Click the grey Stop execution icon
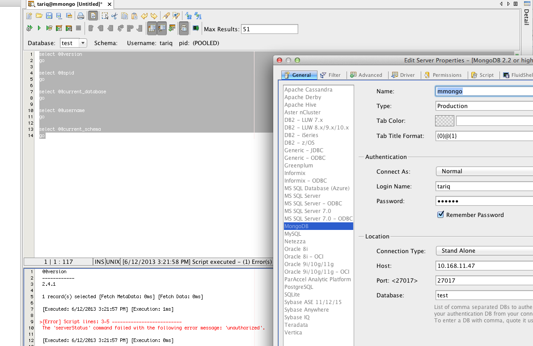The width and height of the screenshot is (533, 346). (79, 28)
